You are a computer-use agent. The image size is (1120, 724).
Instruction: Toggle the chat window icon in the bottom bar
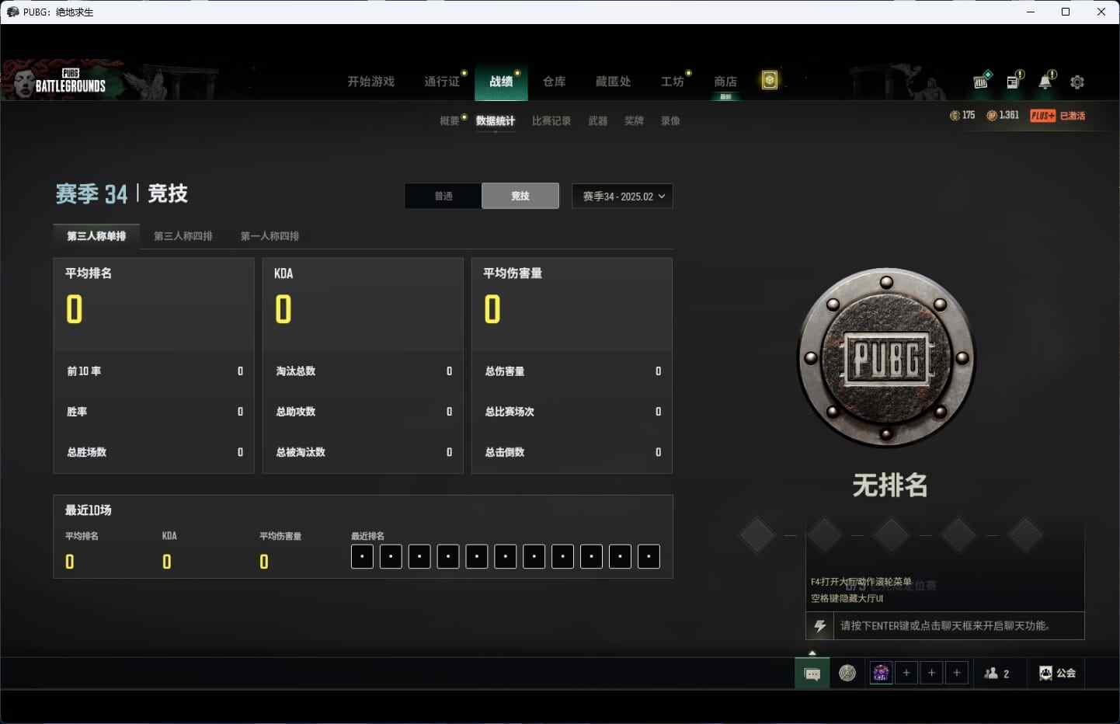pos(812,674)
